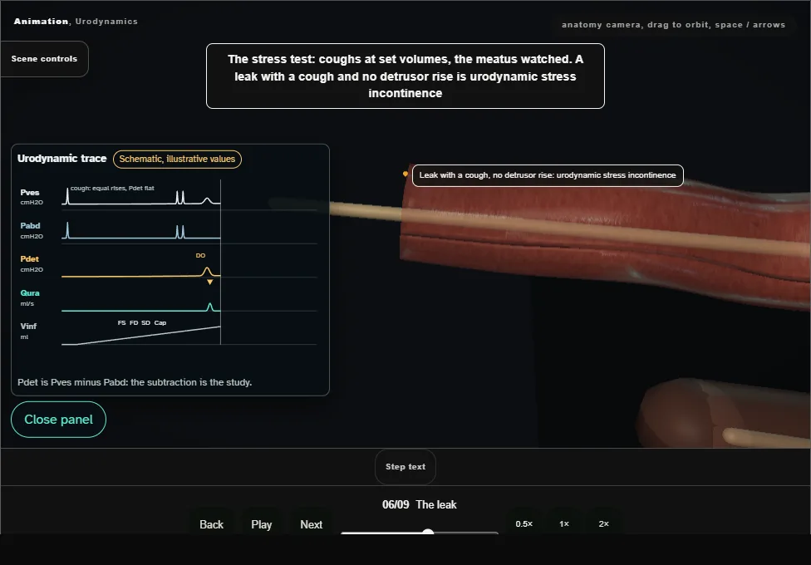Go Back to the previous step
This screenshot has height=565, width=811.
click(212, 524)
